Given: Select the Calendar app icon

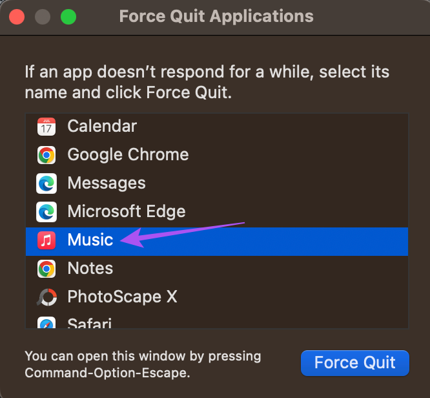Looking at the screenshot, I should pos(46,127).
